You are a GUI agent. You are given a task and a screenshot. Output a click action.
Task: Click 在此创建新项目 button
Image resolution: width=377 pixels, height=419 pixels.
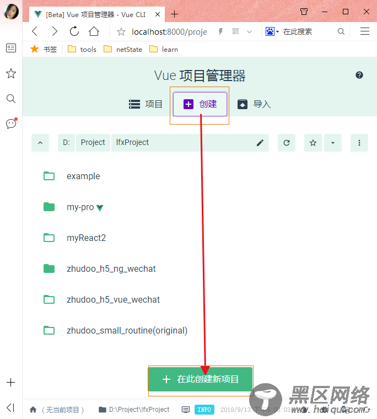click(x=201, y=379)
